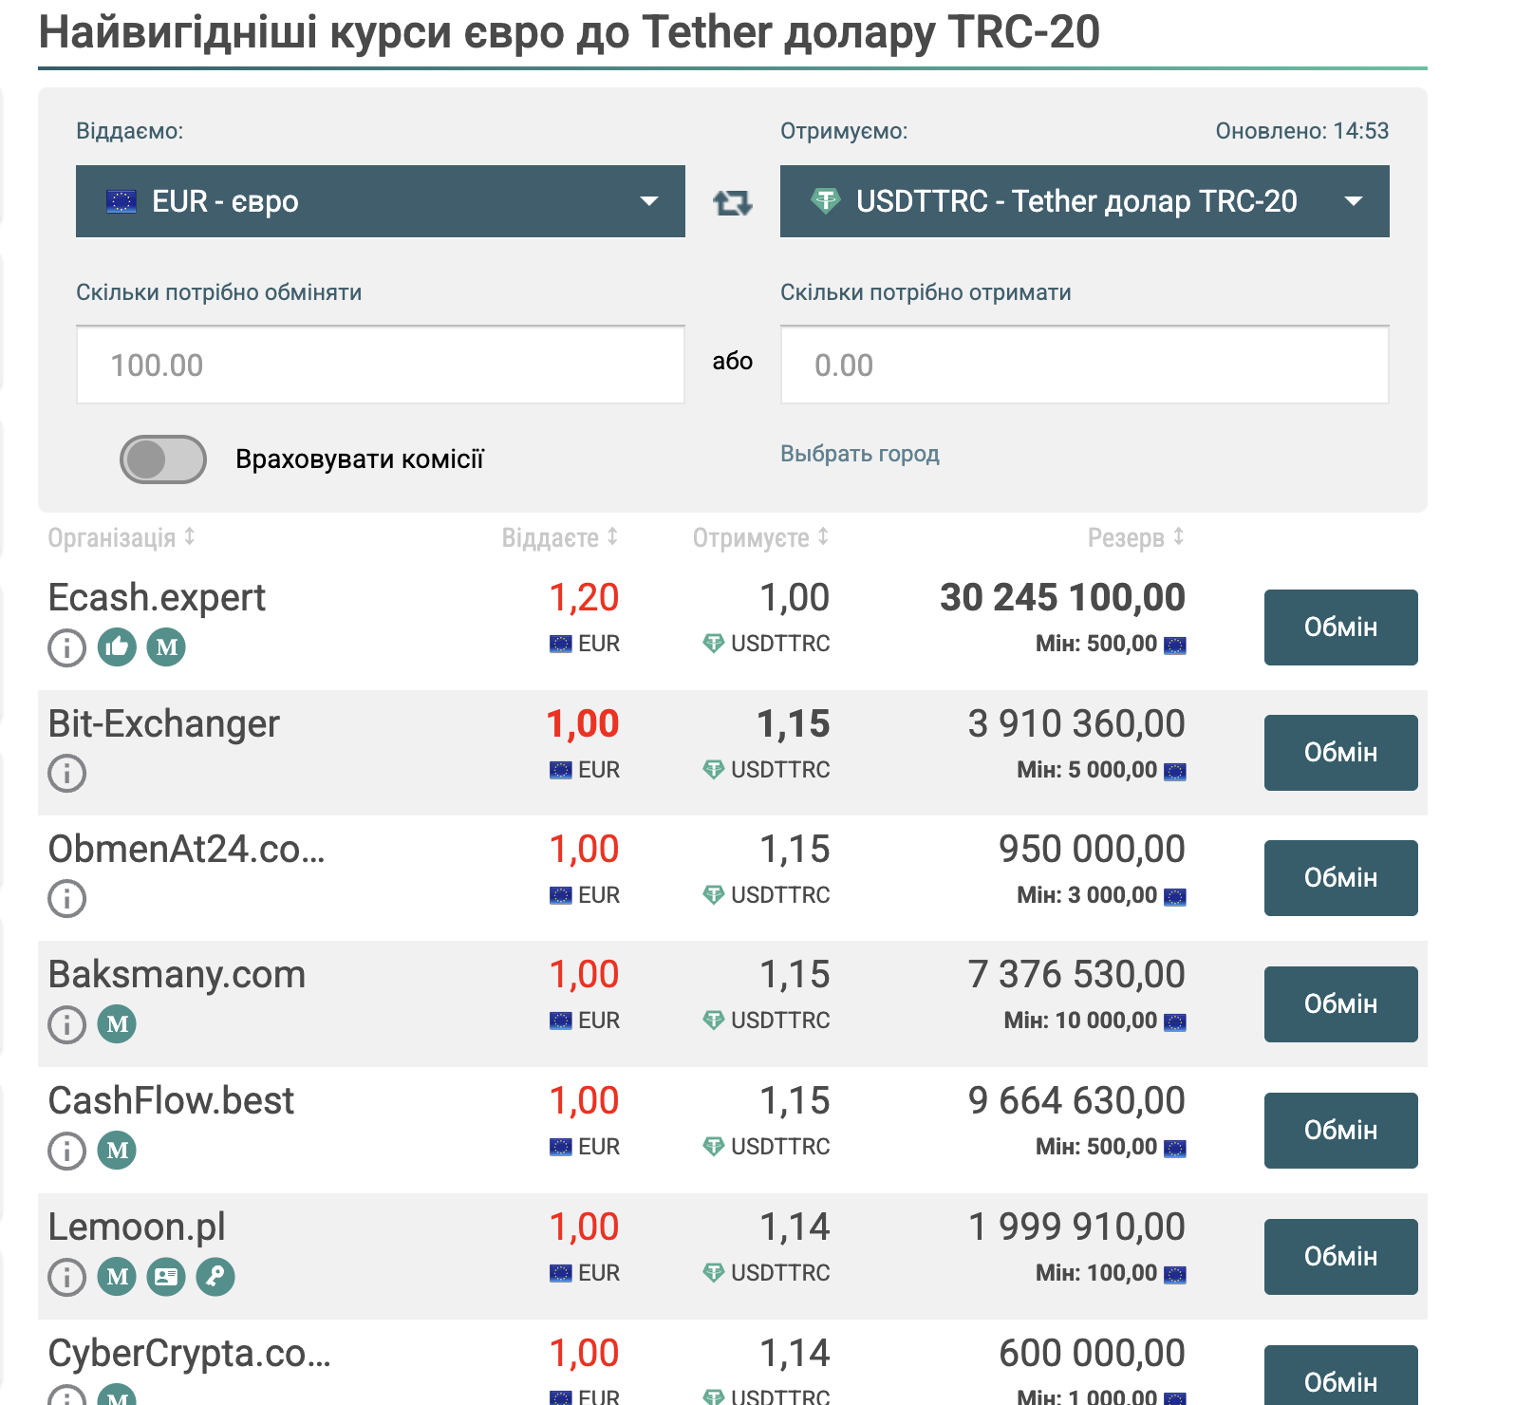
Task: Sort the list by 'Організація' column header
Action: point(122,538)
